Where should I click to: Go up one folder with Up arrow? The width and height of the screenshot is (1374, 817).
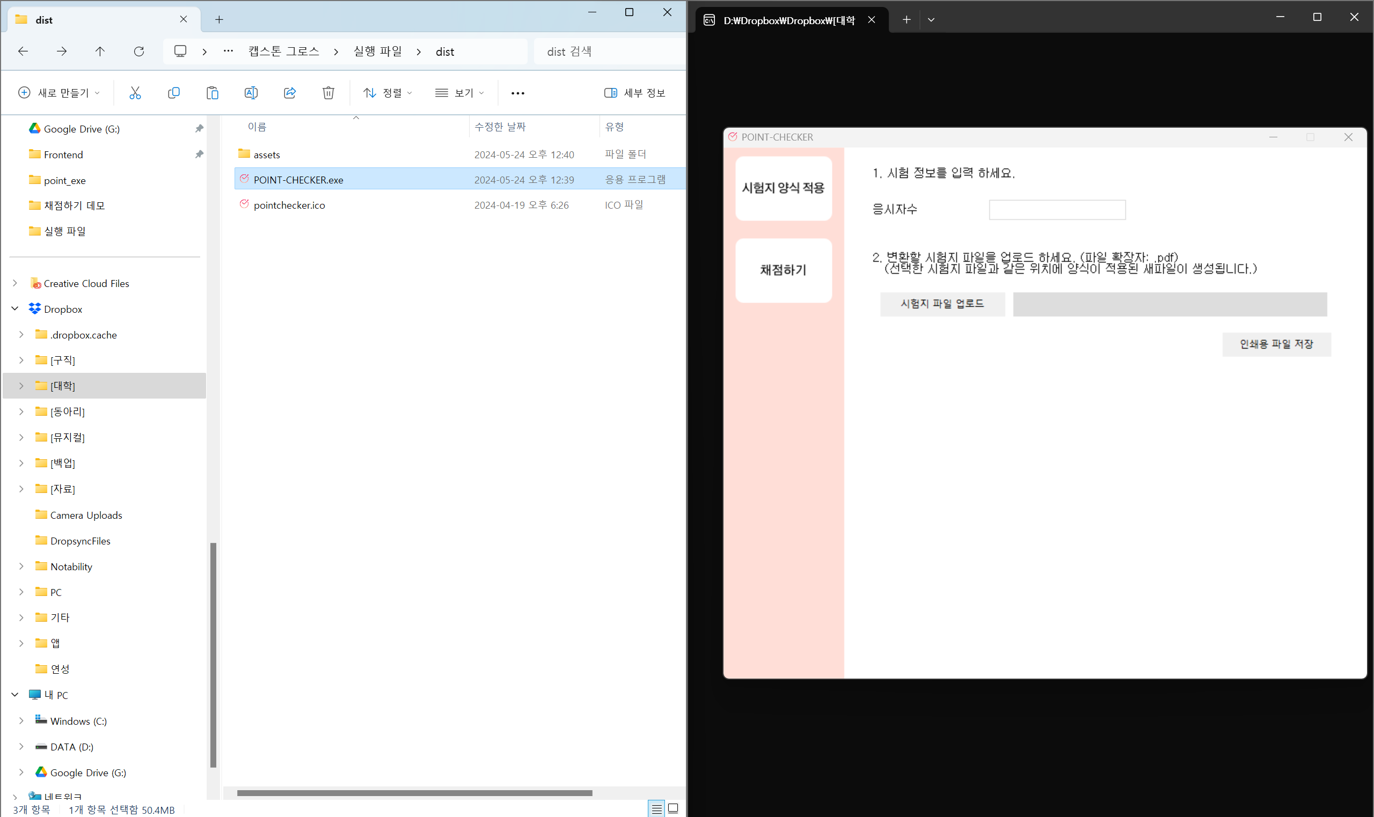tap(100, 51)
